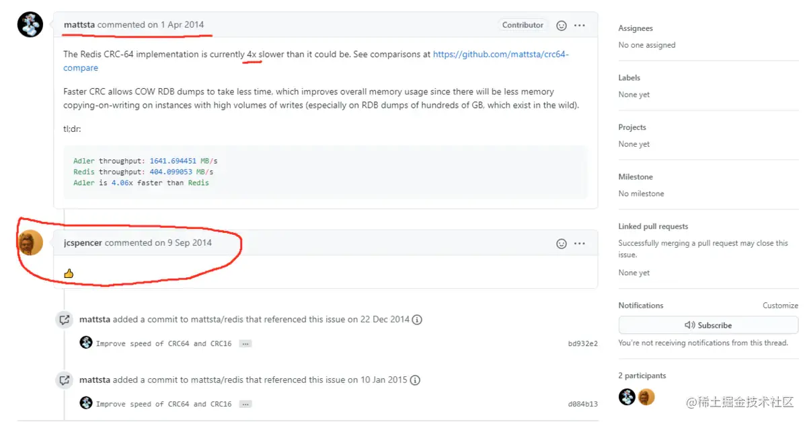This screenshot has height=422, width=807.
Task: Add emoji reaction to jcspencer's comment
Action: tap(562, 244)
